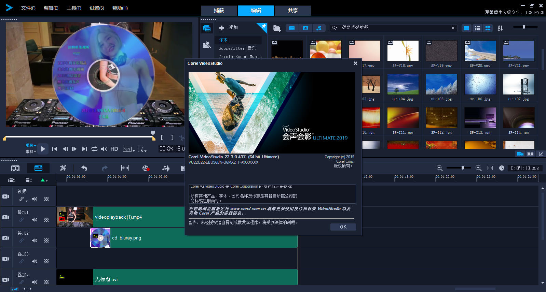
Task: Redo the last action
Action: tap(105, 168)
